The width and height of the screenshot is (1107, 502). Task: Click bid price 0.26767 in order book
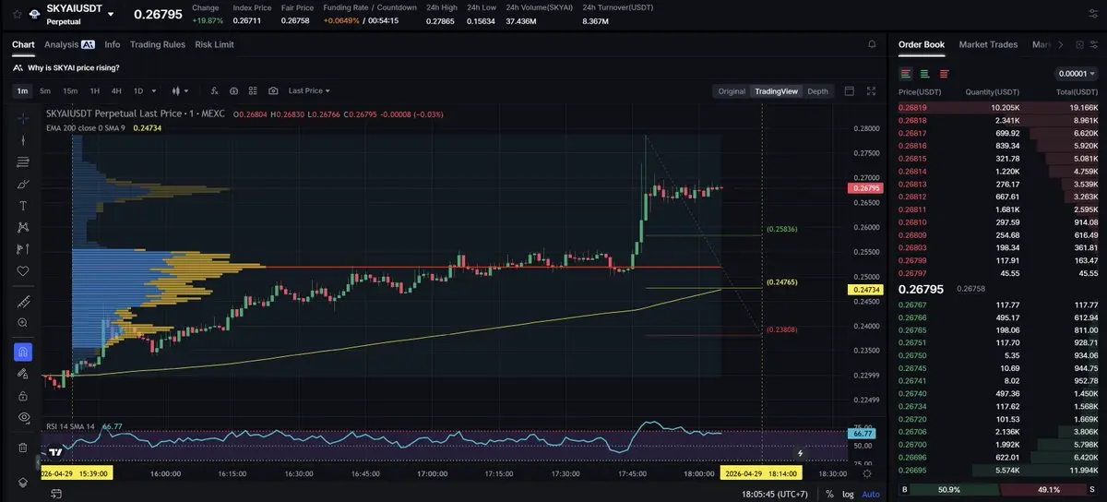click(x=912, y=305)
